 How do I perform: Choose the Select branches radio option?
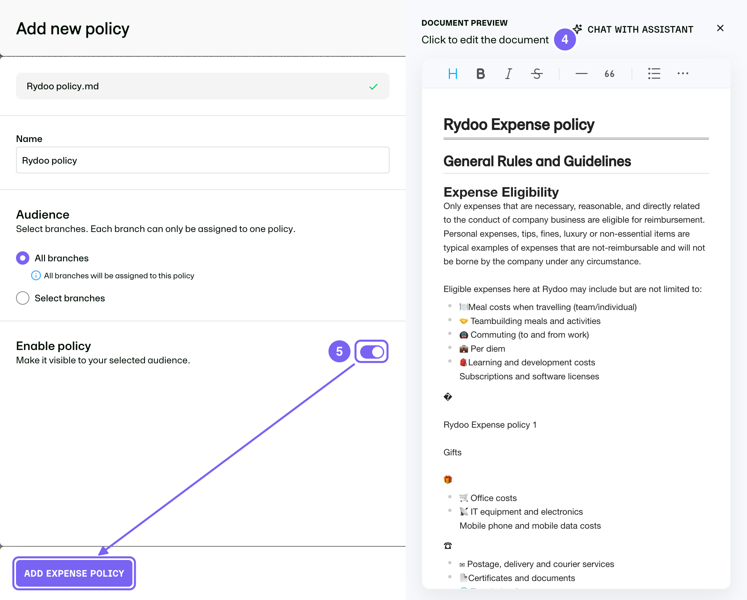coord(23,298)
